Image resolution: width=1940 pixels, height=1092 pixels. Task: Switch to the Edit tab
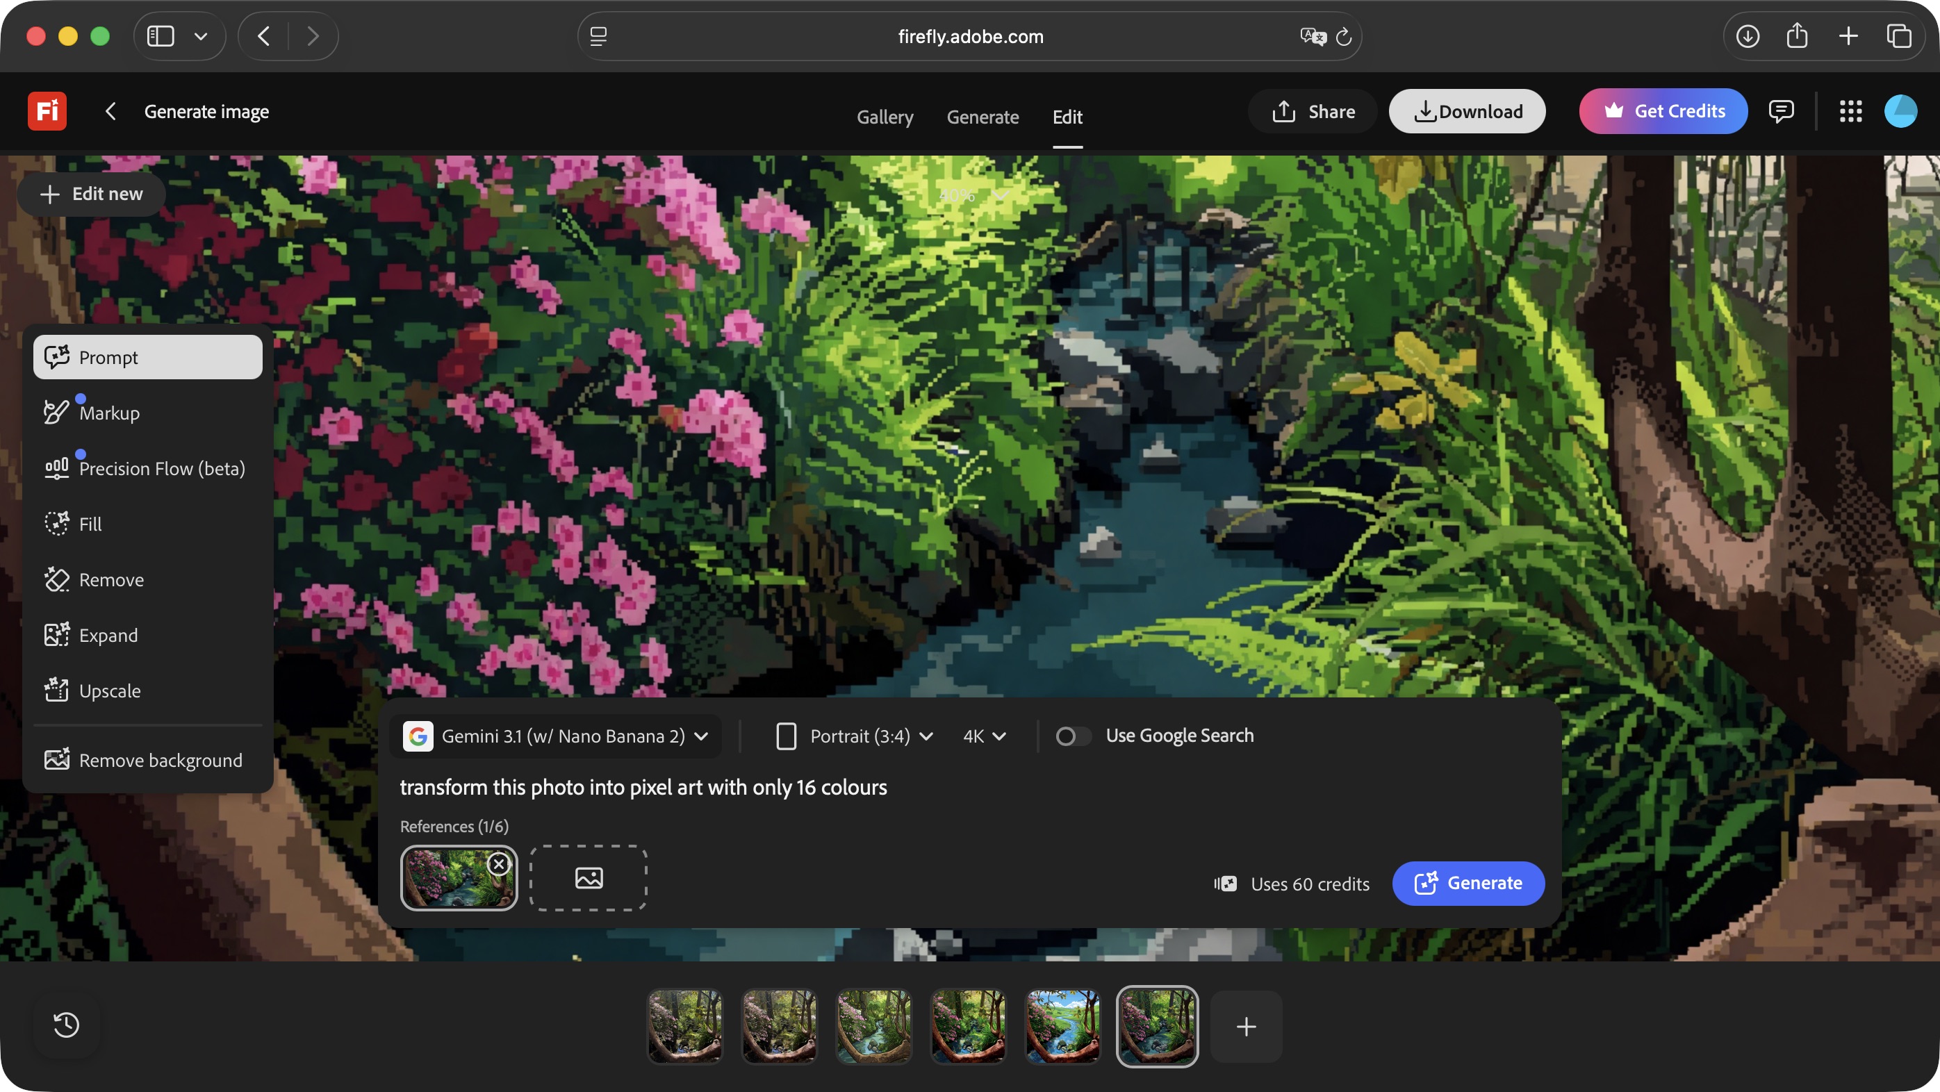(1067, 117)
